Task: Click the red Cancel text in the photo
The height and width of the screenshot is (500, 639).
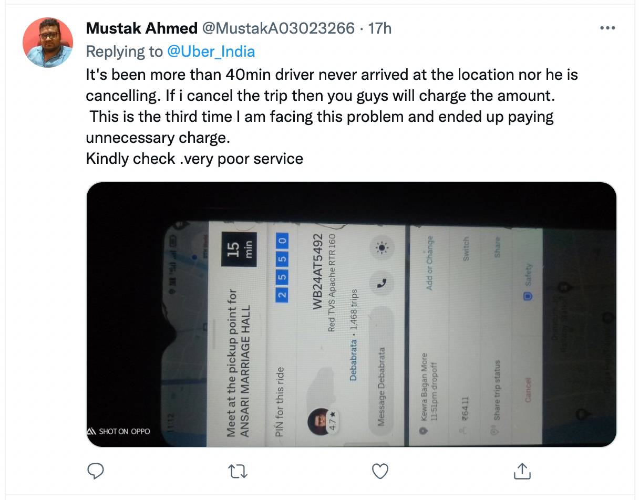Action: (x=528, y=390)
